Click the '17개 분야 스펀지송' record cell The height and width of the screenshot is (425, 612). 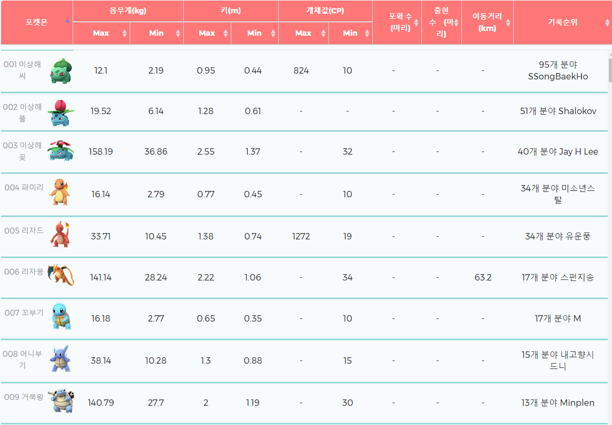(x=558, y=278)
